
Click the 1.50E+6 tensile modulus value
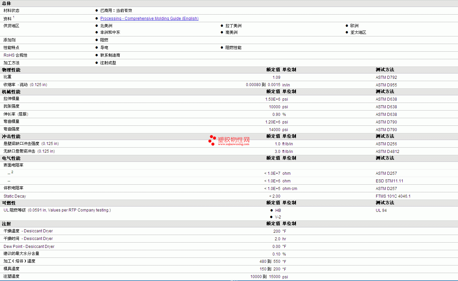coord(273,99)
